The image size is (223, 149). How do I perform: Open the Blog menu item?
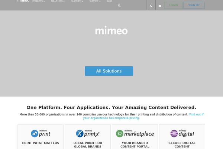[x=110, y=1]
